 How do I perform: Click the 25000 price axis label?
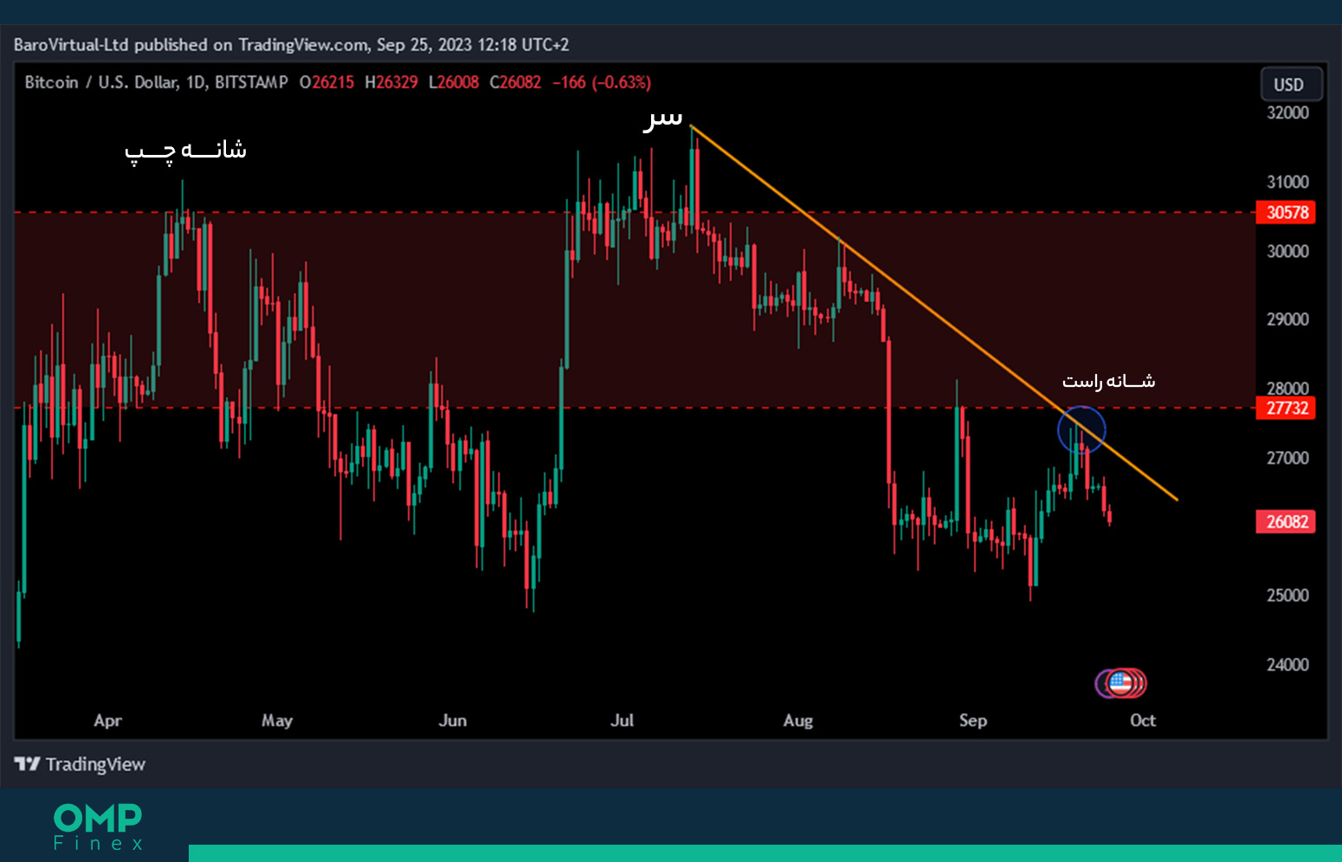tap(1287, 595)
